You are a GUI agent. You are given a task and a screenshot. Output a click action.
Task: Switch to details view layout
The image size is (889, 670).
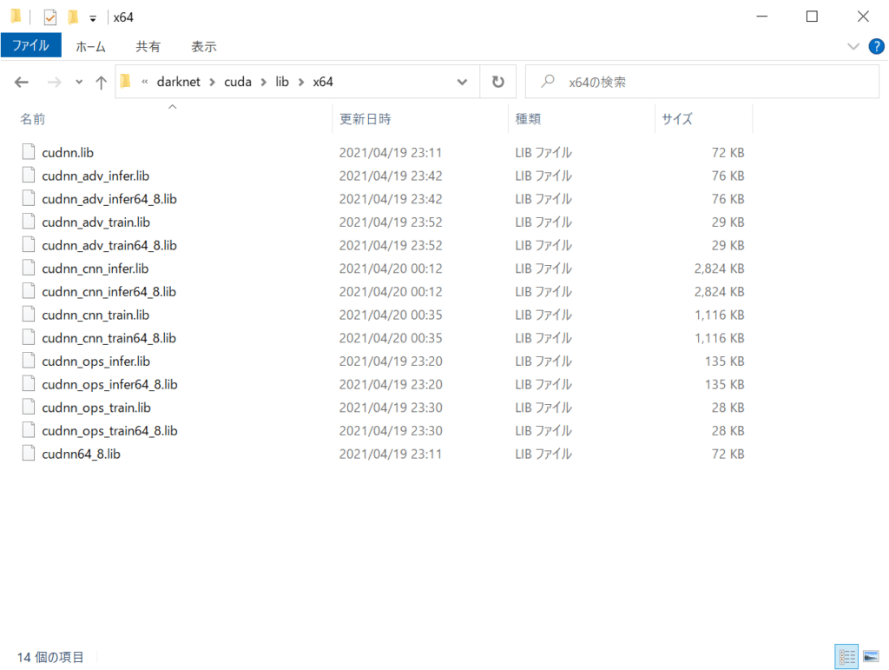[847, 657]
